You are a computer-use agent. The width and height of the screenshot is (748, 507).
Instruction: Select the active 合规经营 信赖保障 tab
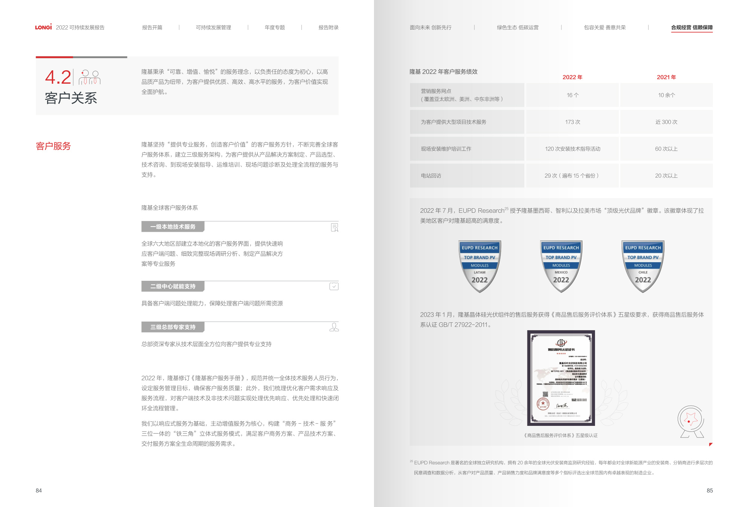692,27
